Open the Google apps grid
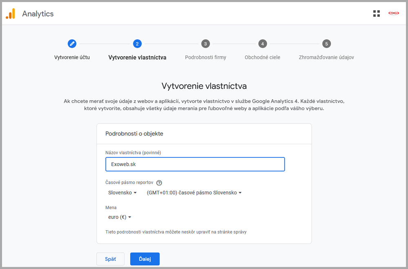 pos(376,13)
